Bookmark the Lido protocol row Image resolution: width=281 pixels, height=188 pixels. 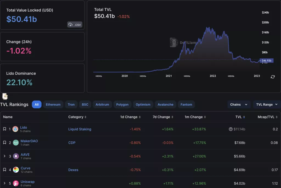point(4,129)
